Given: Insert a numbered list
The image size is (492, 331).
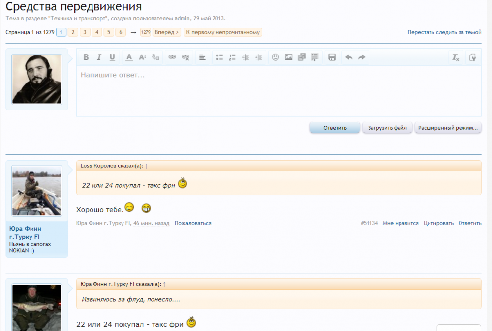Looking at the screenshot, I should [233, 57].
